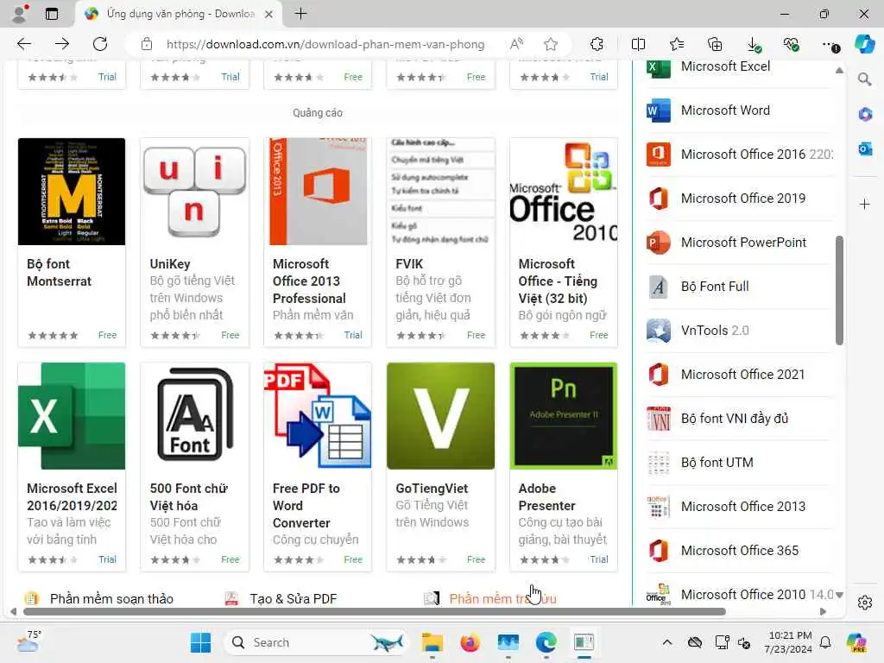
Task: Select Microsoft Office 2013 in list
Action: click(x=743, y=506)
